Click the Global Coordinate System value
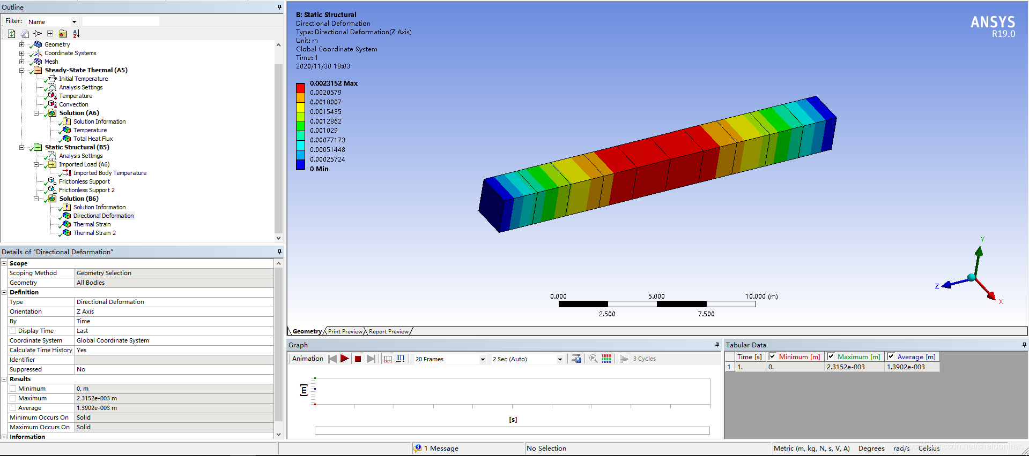The height and width of the screenshot is (456, 1029). 174,340
